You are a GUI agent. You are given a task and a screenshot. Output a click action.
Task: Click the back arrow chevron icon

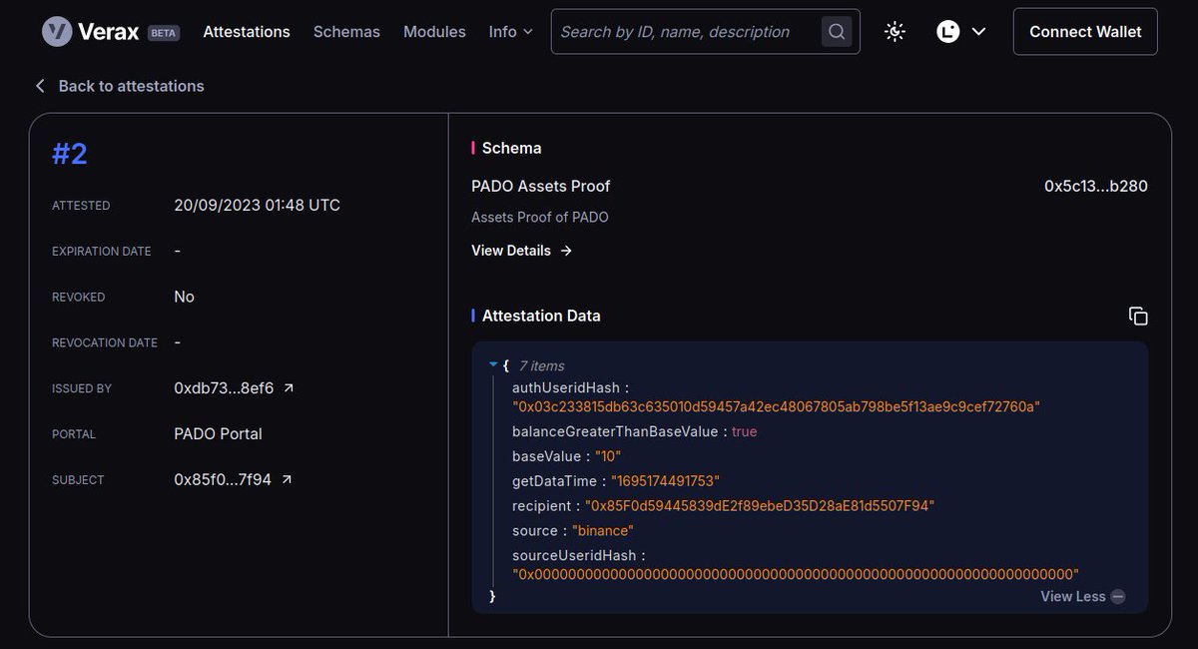click(x=40, y=86)
